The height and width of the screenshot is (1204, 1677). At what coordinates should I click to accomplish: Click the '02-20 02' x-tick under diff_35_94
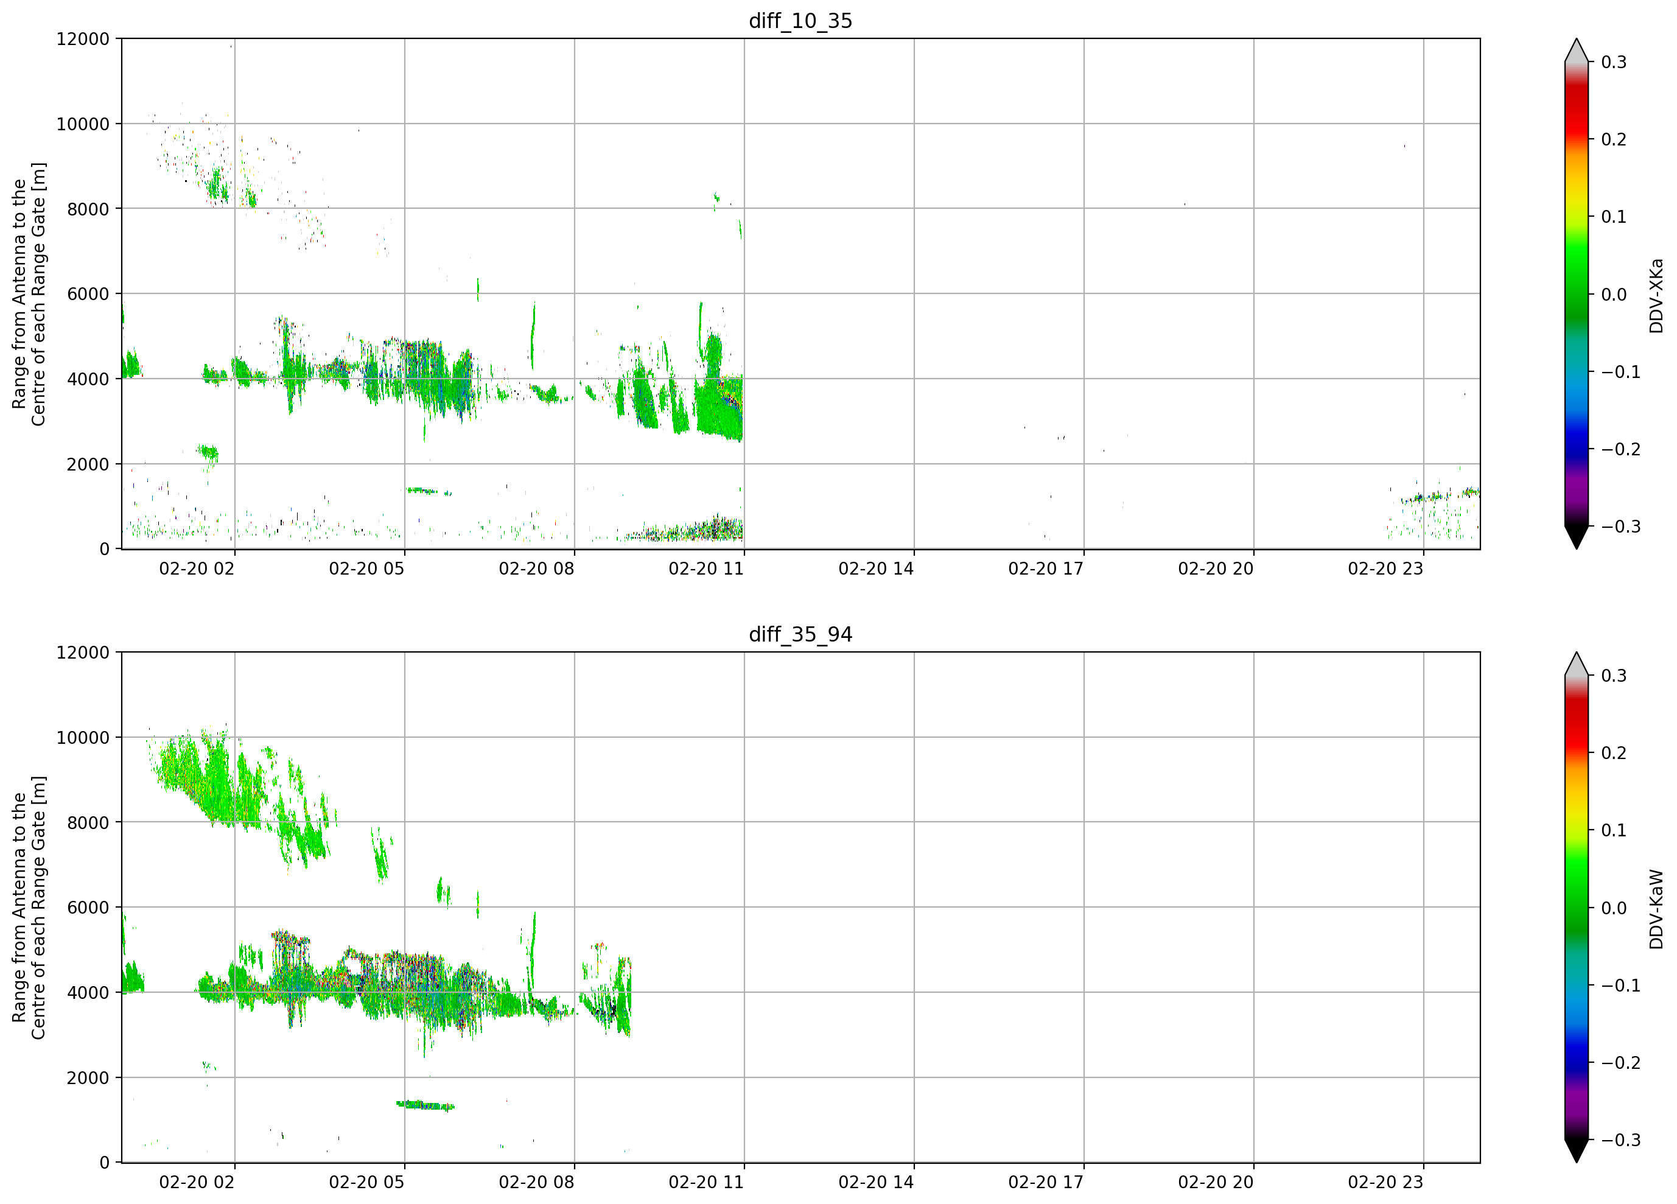click(x=197, y=1183)
